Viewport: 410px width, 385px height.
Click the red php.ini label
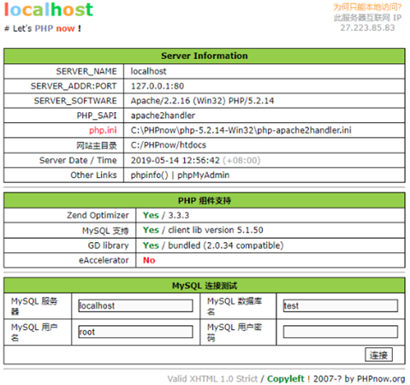point(103,130)
